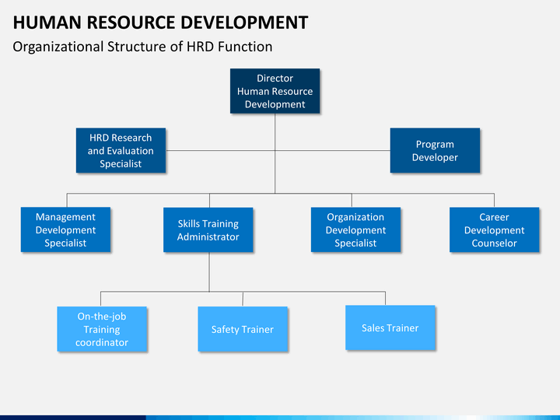Viewport: 560px width, 420px height.
Task: Select the HRD Research and Evaluation Specialist box
Action: [121, 150]
